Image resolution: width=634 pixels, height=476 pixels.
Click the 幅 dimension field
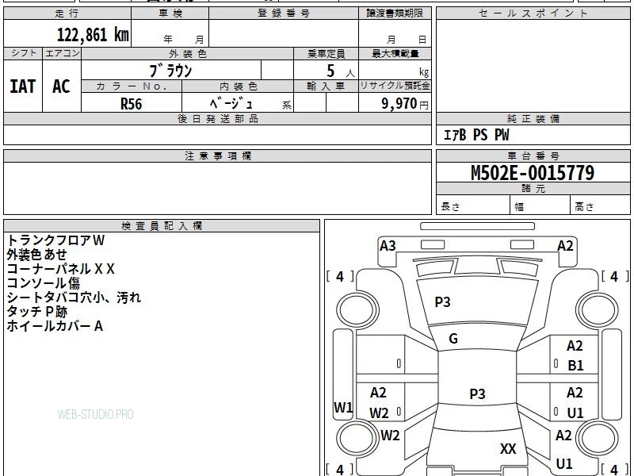pos(540,205)
